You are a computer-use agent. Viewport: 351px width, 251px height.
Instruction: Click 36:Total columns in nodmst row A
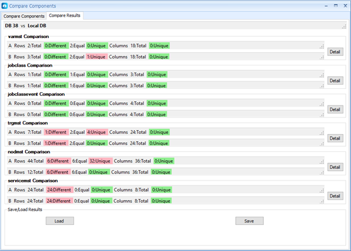click(143, 161)
